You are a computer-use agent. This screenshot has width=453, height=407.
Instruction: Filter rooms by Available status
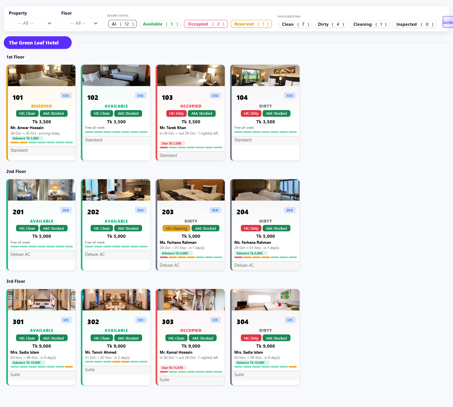point(160,24)
